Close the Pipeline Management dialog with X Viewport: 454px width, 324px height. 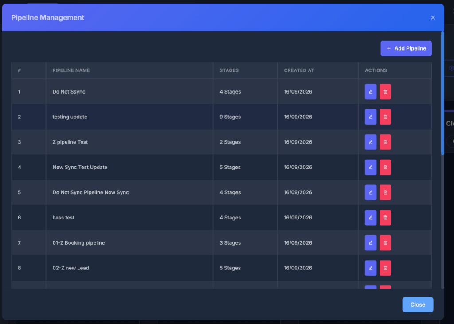433,17
